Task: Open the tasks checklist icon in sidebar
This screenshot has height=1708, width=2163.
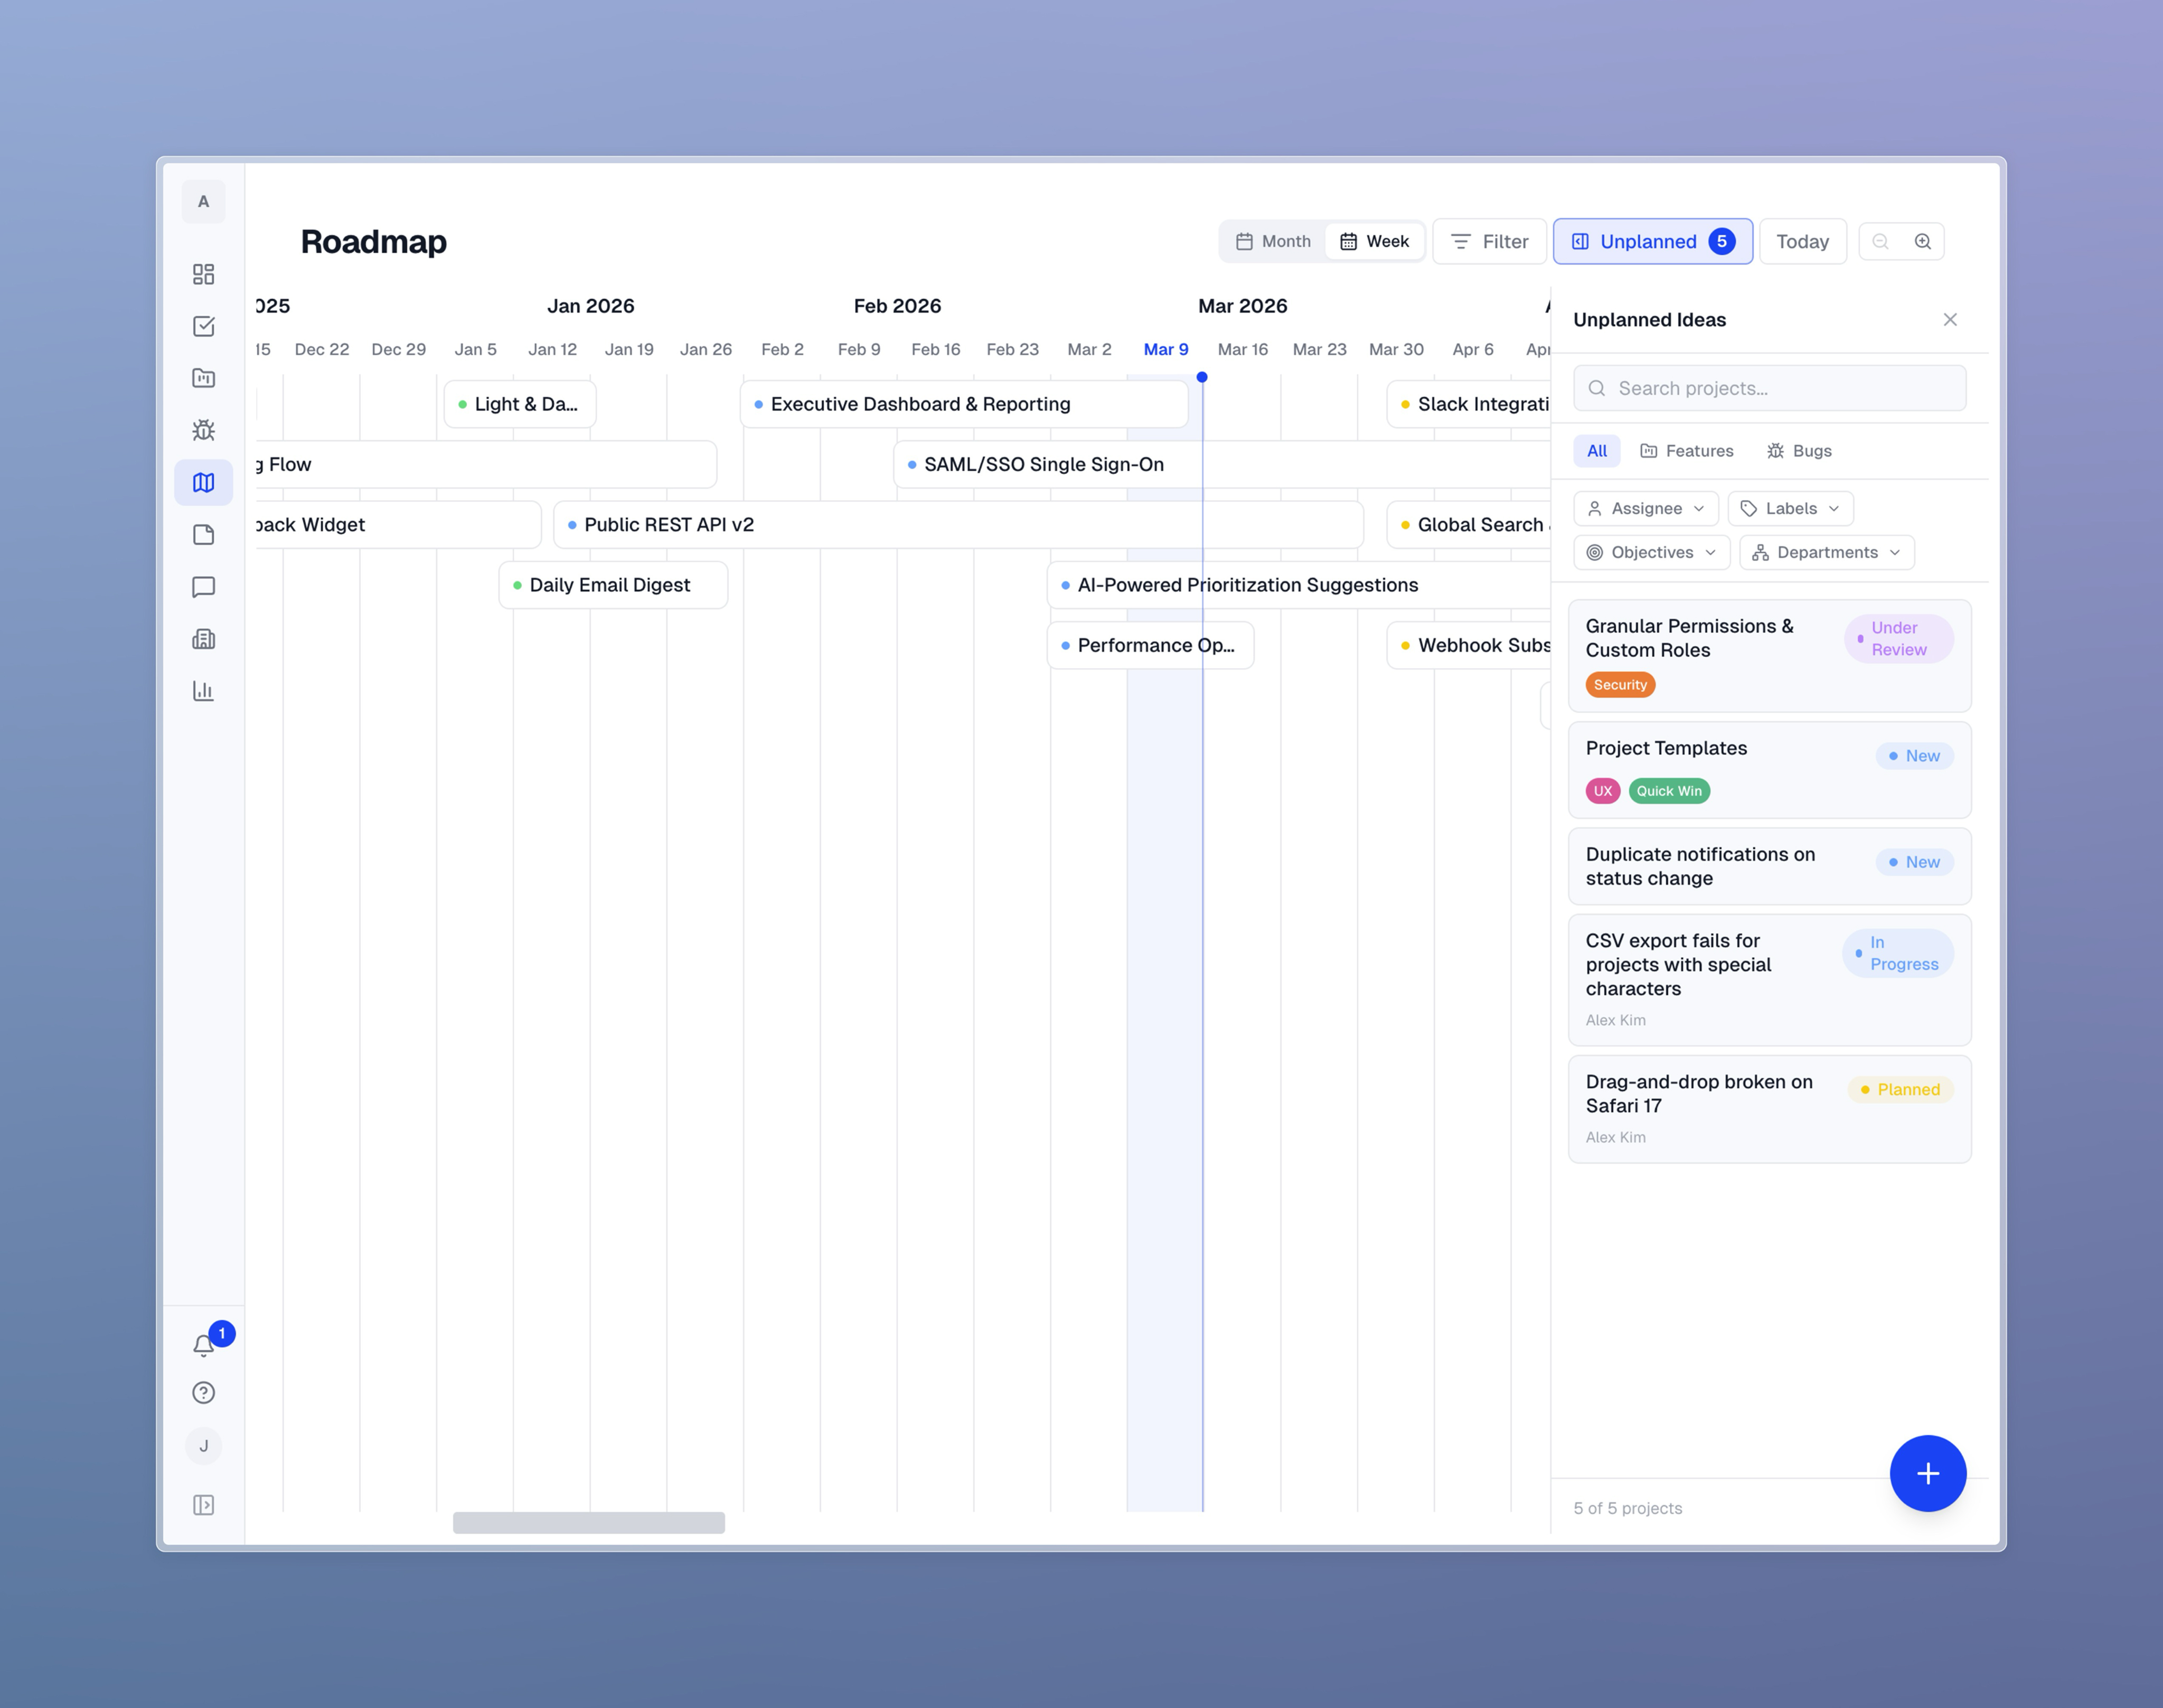Action: click(x=204, y=326)
